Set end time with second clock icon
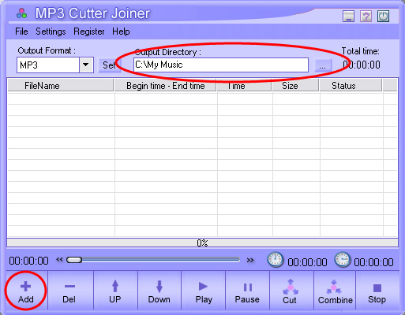 (343, 259)
